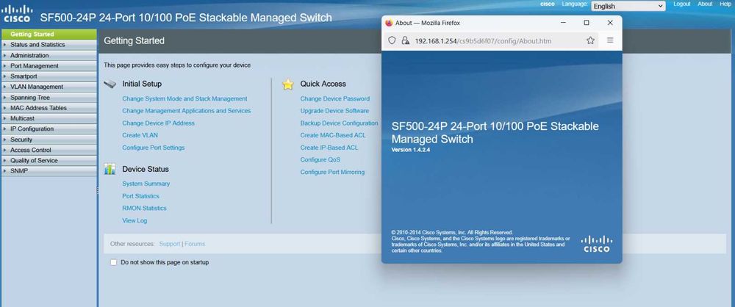The height and width of the screenshot is (307, 735).
Task: Open the Support resource link
Action: click(x=170, y=244)
